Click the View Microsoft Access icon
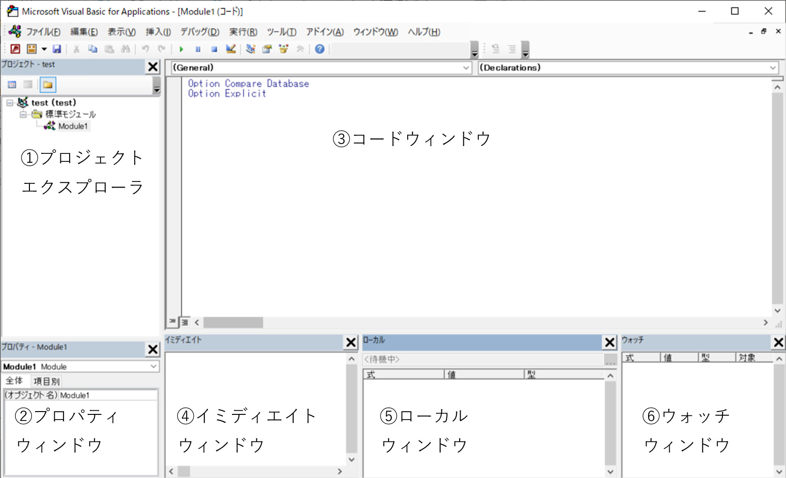This screenshot has height=478, width=786. (x=15, y=49)
